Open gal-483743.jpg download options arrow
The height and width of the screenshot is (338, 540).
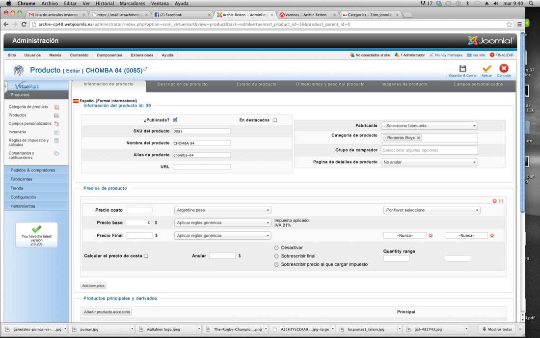(x=466, y=329)
